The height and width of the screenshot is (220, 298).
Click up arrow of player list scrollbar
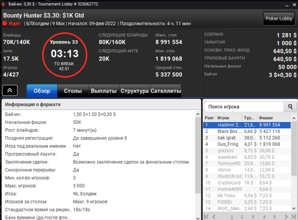(294, 118)
